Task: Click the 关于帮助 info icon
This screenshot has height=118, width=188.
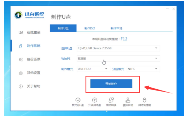Action: (21, 86)
